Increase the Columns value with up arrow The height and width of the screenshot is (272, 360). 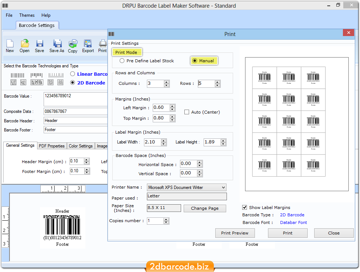167,82
